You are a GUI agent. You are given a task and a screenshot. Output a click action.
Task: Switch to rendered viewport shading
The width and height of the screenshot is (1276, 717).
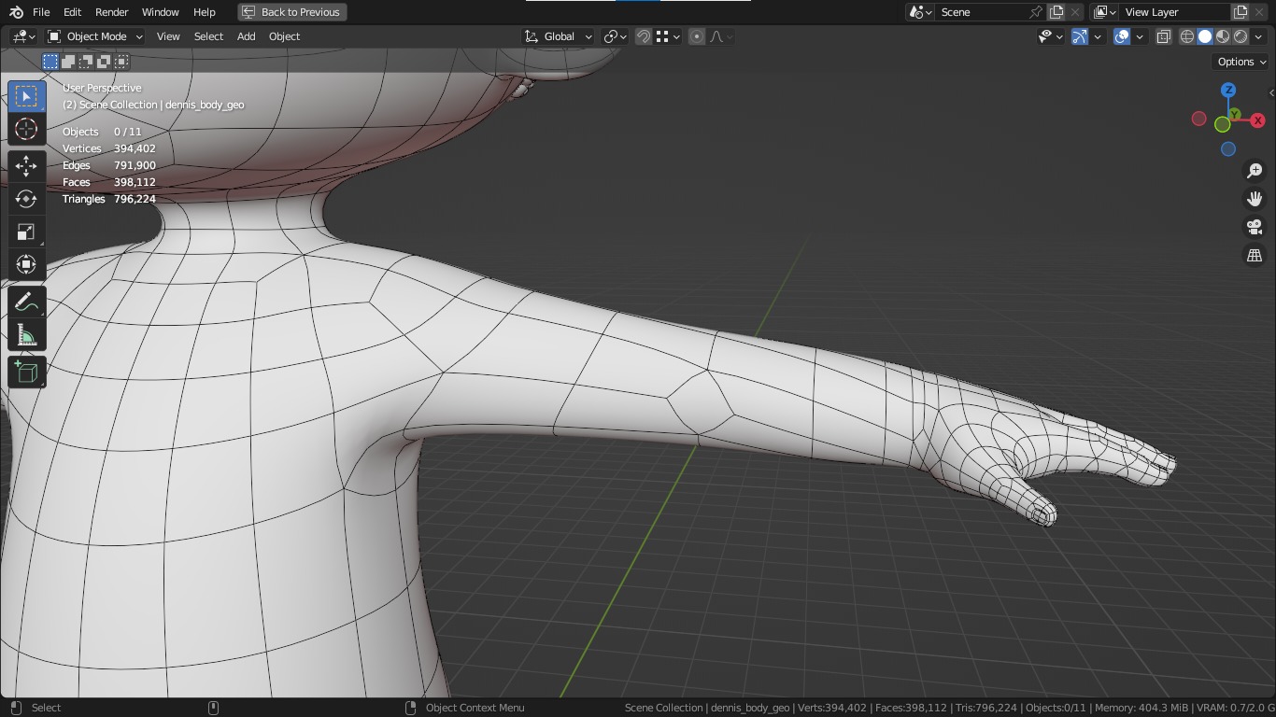tap(1241, 36)
